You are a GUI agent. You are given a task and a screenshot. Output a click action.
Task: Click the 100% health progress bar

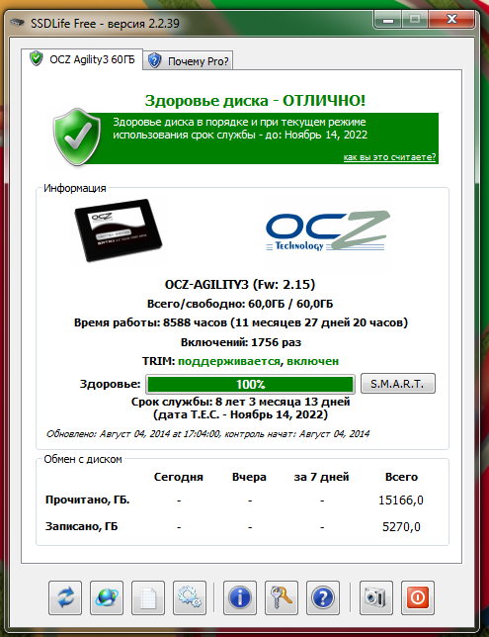[x=250, y=384]
